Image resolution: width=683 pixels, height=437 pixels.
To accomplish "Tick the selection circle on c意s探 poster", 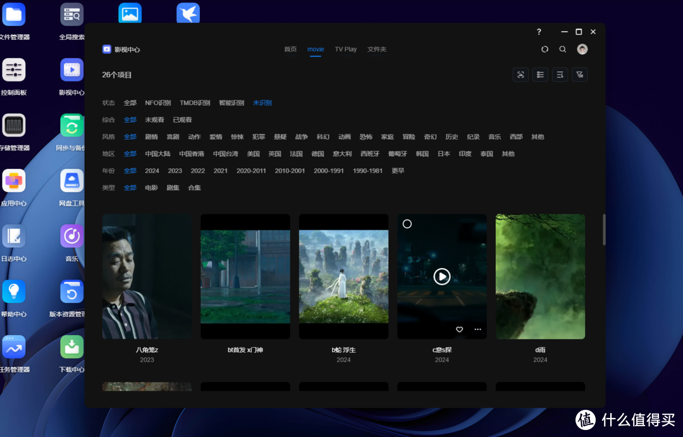I will click(x=407, y=224).
